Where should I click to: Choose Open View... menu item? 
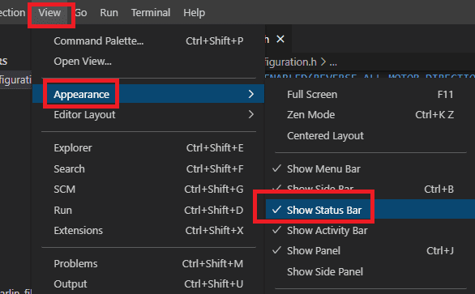148,62
